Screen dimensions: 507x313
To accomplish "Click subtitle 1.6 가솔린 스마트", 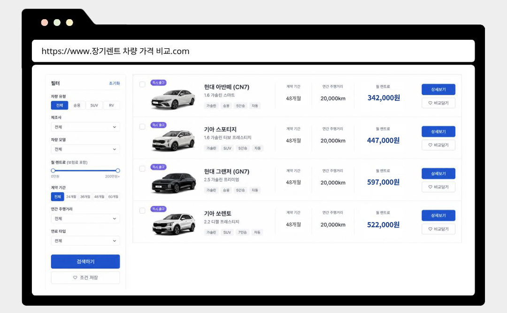I will [219, 95].
